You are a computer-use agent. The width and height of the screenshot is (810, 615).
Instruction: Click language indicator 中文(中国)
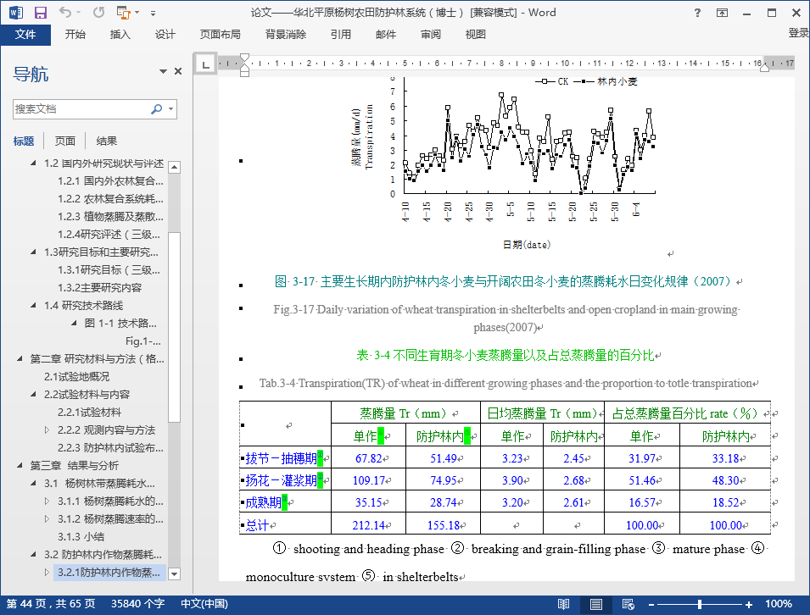click(x=204, y=604)
